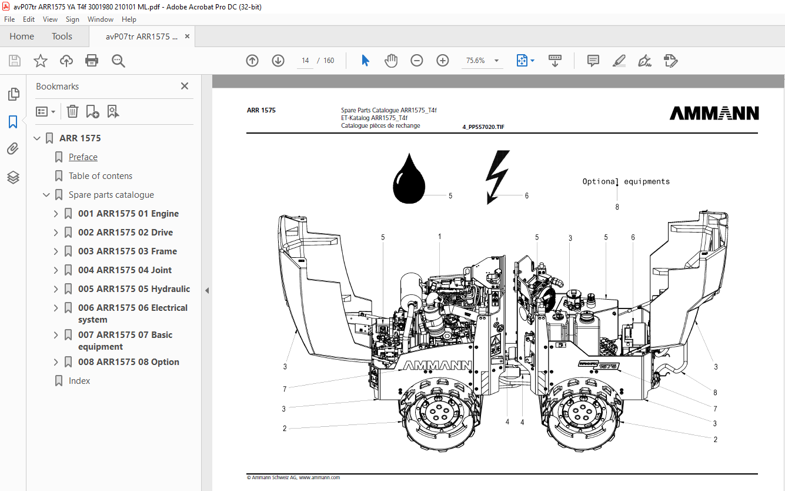Open the View menu
The width and height of the screenshot is (785, 491).
[51, 19]
